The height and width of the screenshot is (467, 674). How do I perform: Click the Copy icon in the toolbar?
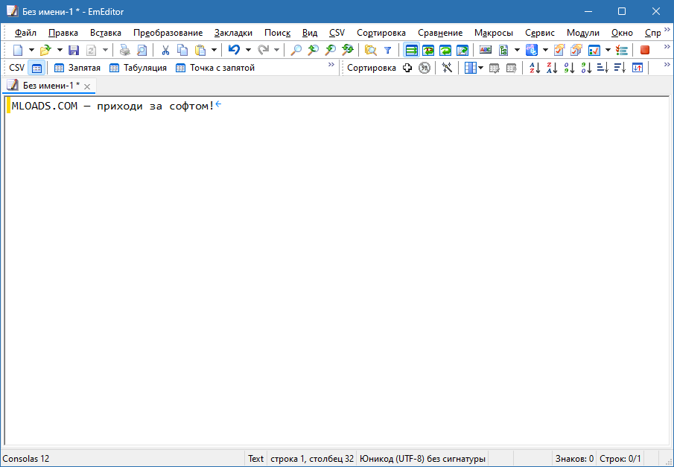tap(182, 51)
